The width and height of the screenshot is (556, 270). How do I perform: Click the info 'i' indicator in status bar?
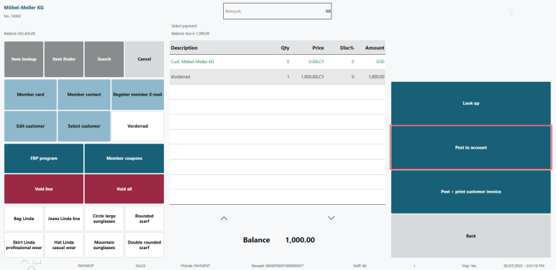click(x=414, y=266)
